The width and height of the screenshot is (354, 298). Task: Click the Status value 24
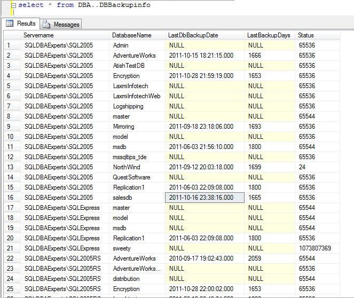(318, 167)
